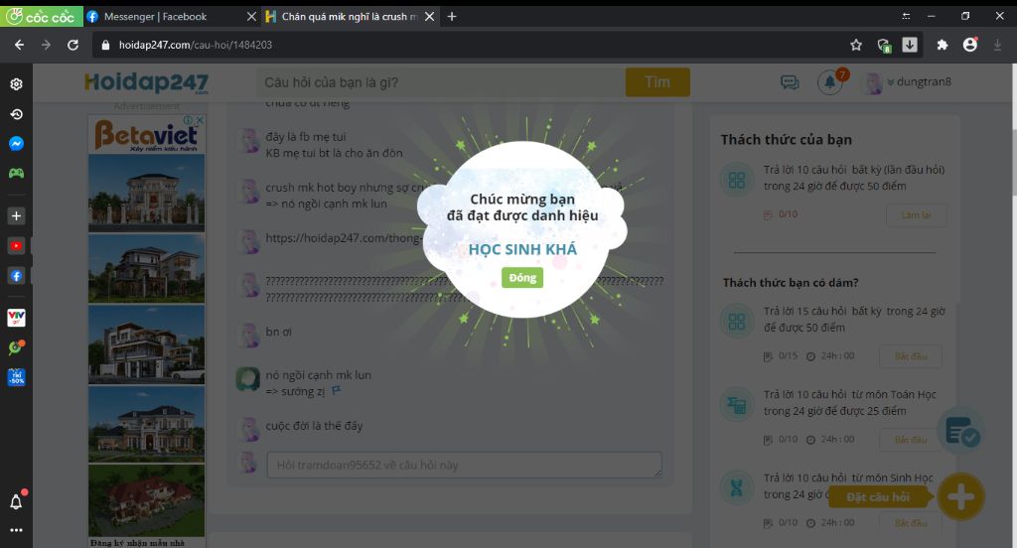Open the extensions puzzle icon

click(x=943, y=45)
